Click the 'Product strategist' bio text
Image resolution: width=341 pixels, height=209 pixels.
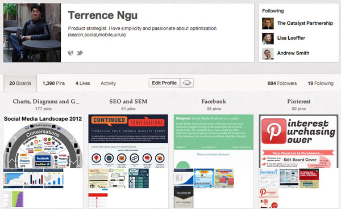coord(142,32)
